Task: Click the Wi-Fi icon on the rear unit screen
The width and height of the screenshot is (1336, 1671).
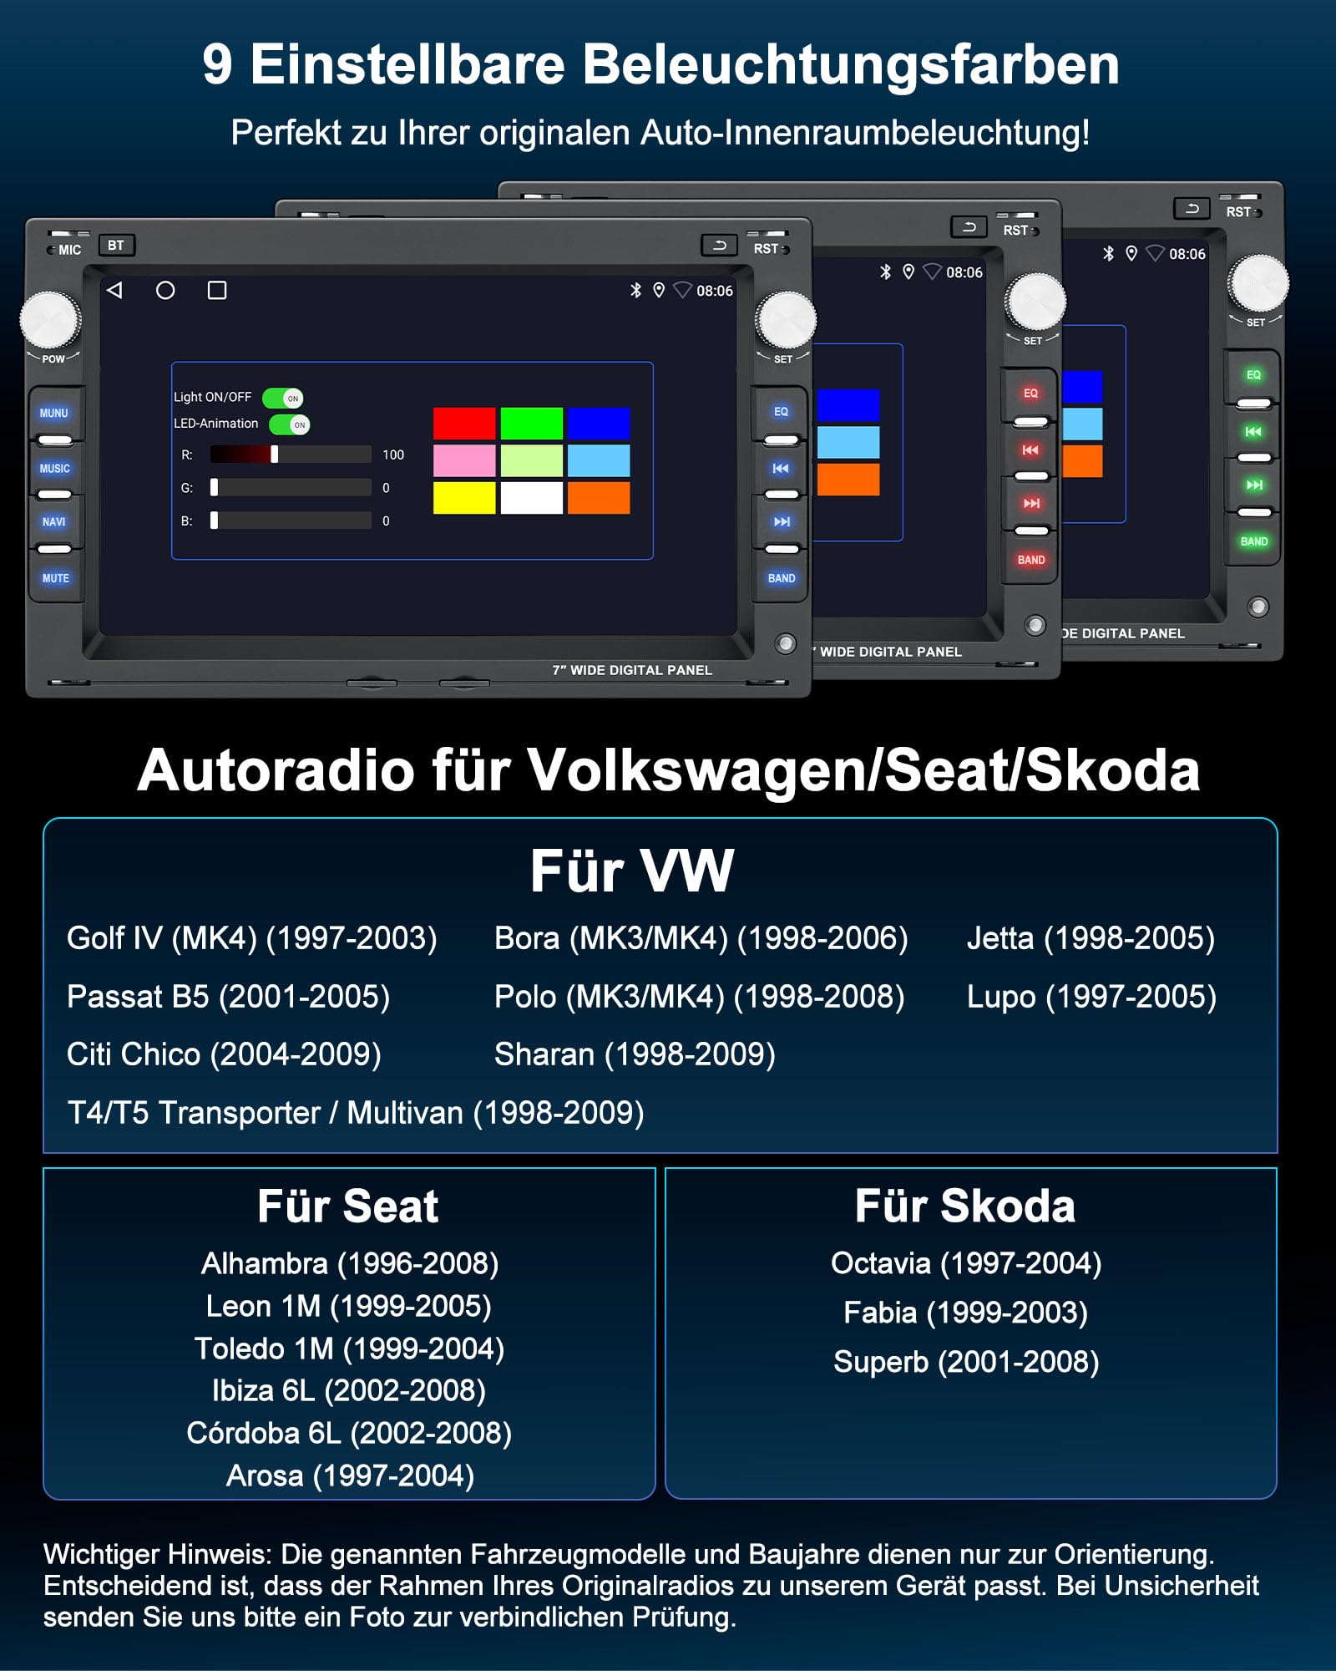Action: pos(1155,253)
